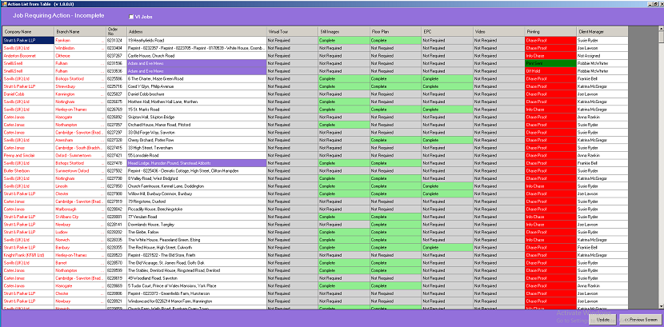Sort by Company Name column header
This screenshot has height=327, width=664.
tap(28, 32)
